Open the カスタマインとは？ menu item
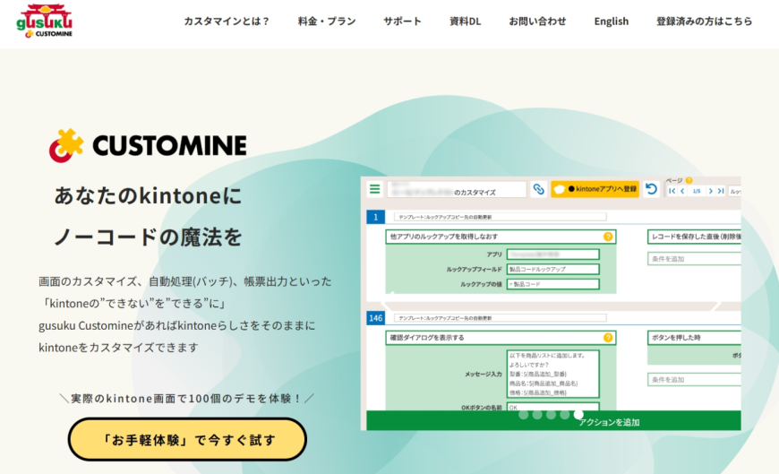 (x=227, y=22)
